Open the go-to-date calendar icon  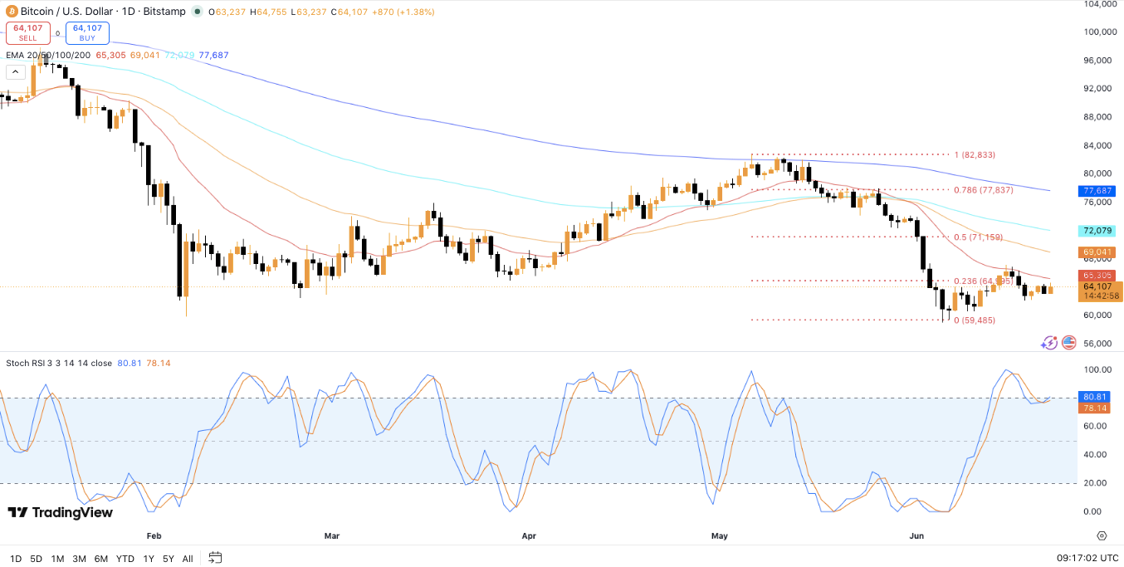pos(216,558)
